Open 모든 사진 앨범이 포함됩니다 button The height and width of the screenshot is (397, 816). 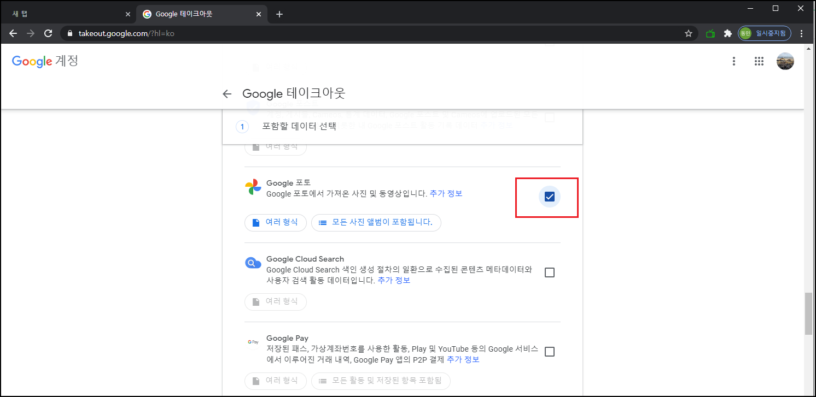coord(376,222)
